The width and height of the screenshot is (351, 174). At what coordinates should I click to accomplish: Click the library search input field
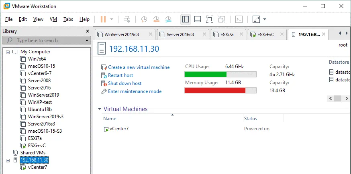pyautogui.click(x=48, y=40)
